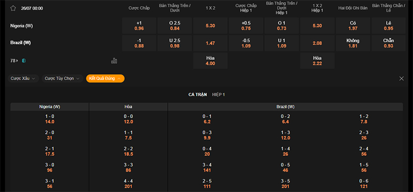
Task: Pick Brazil score 2 - 5 at 111
Action: (x=207, y=184)
